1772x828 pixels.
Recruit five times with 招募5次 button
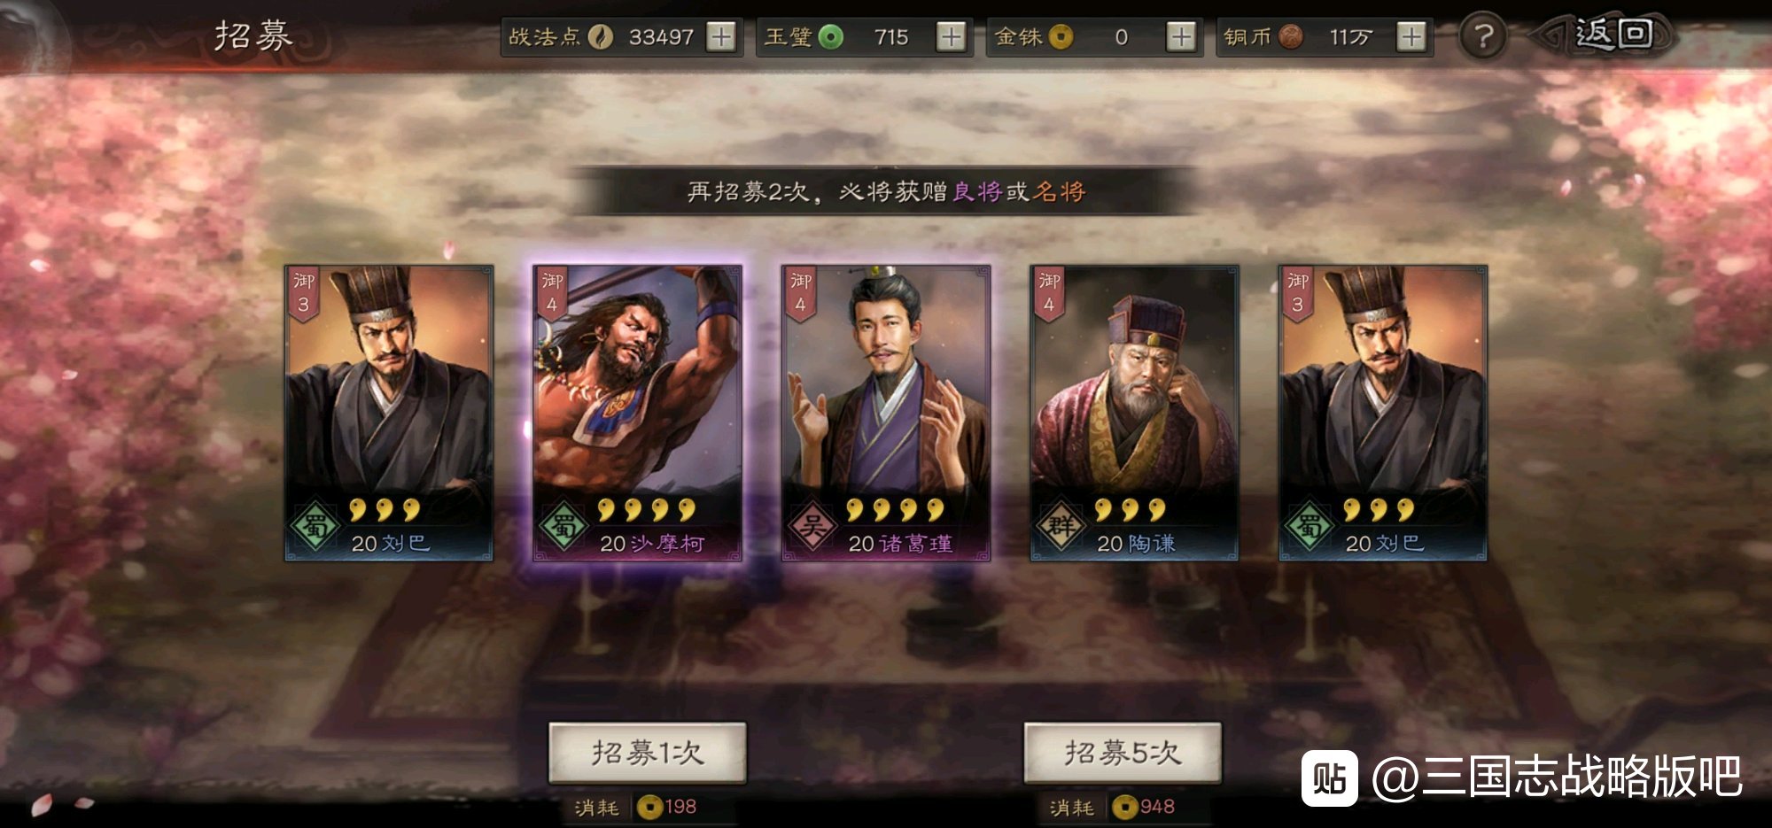[1123, 753]
